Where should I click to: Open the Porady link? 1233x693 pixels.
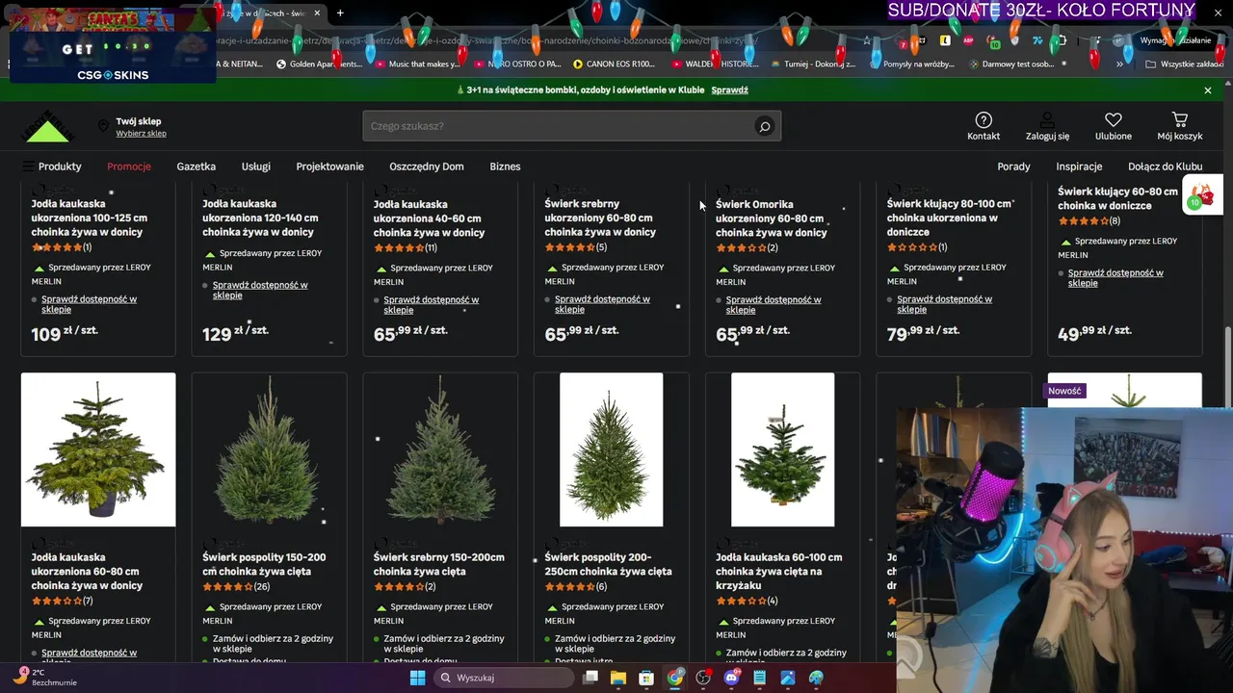pos(1013,167)
